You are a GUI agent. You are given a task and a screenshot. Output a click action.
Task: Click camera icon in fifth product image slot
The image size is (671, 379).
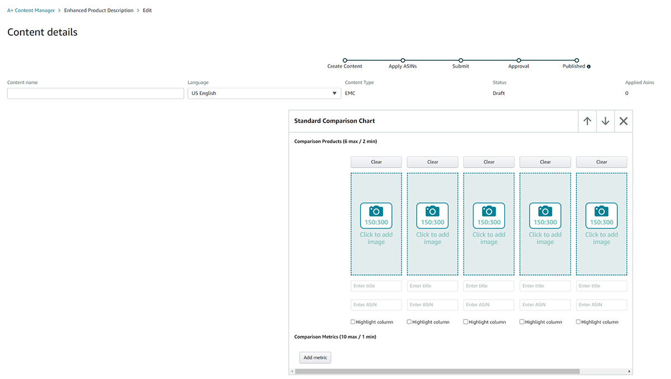pyautogui.click(x=601, y=211)
